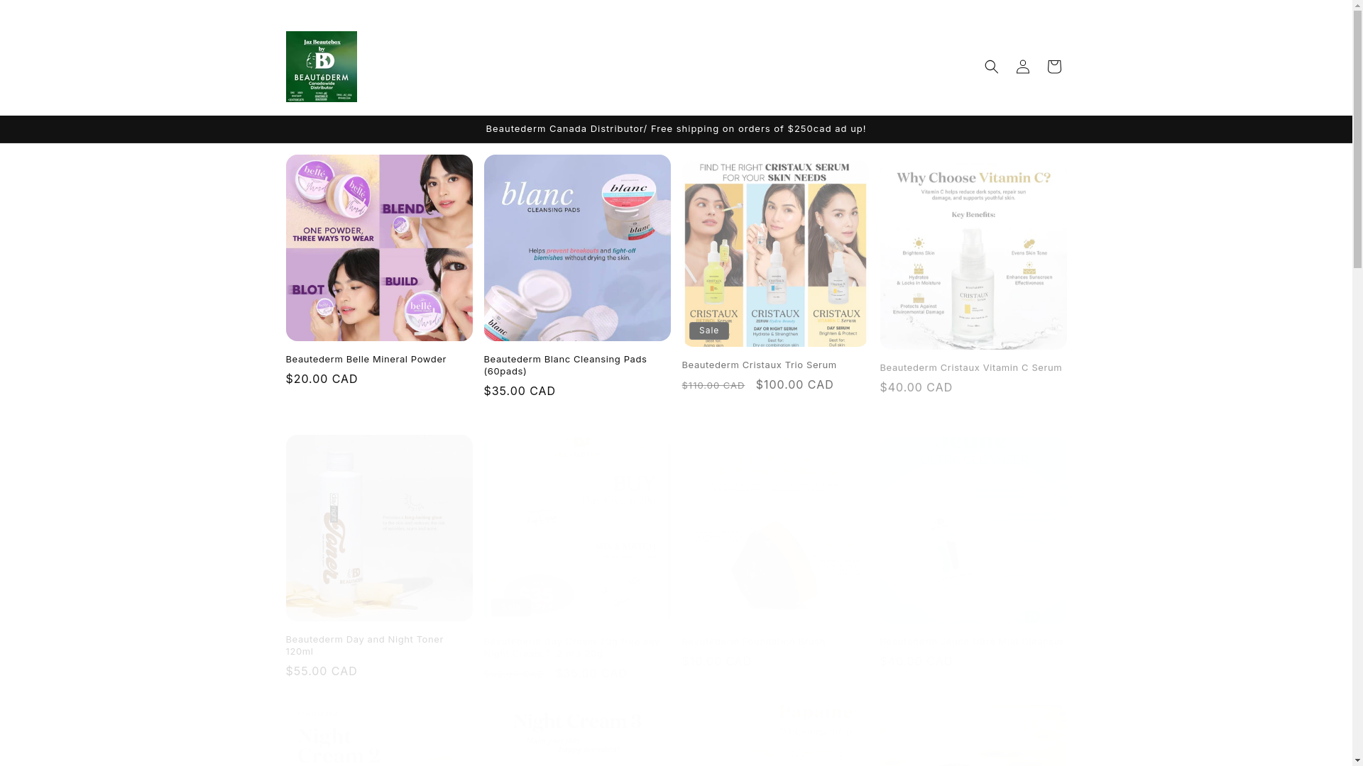
Task: Click the $100.00 CAD sale price
Action: pos(794,384)
